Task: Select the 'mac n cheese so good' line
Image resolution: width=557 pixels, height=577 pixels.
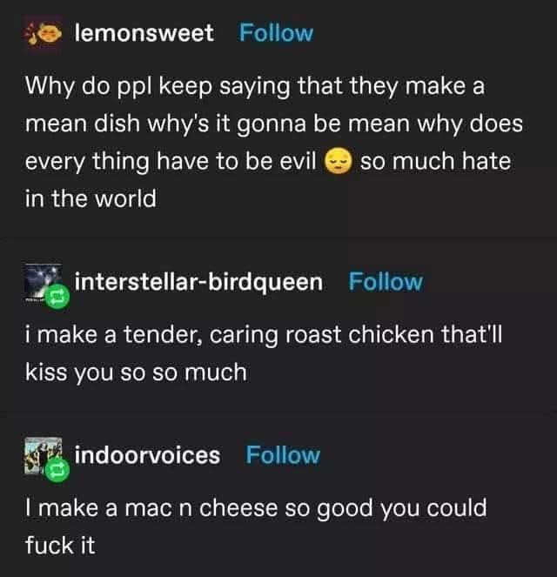Action: (256, 509)
